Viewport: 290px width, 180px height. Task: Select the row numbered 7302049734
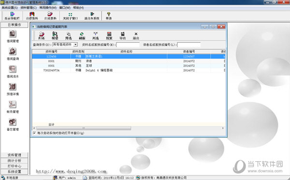(x=129, y=70)
